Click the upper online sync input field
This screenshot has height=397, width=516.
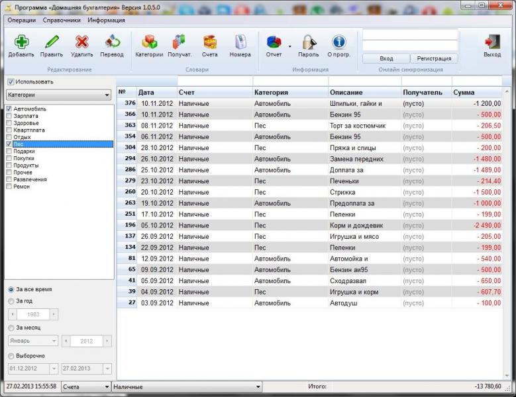click(x=410, y=35)
